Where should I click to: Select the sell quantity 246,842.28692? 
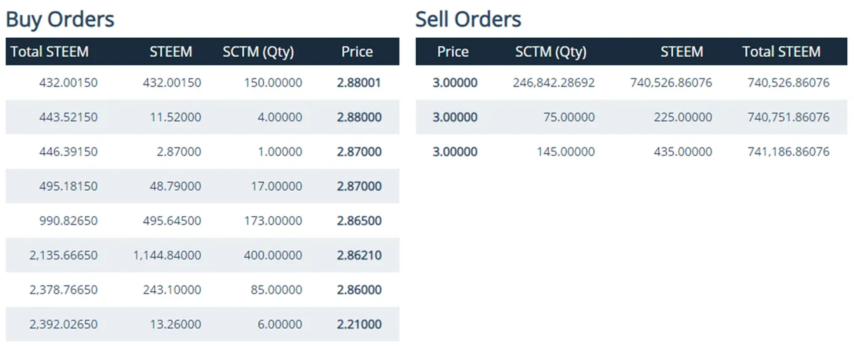(x=554, y=83)
